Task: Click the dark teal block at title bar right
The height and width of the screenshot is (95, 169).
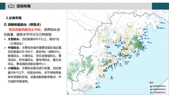Action: tap(160, 6)
